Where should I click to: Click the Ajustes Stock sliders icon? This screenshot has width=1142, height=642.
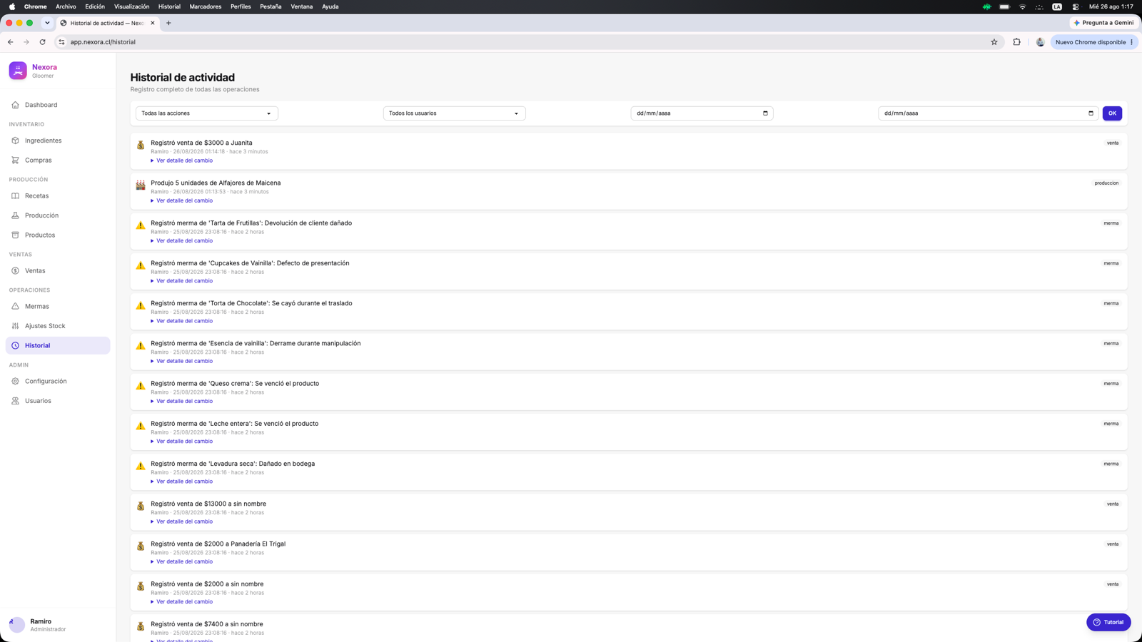[15, 326]
